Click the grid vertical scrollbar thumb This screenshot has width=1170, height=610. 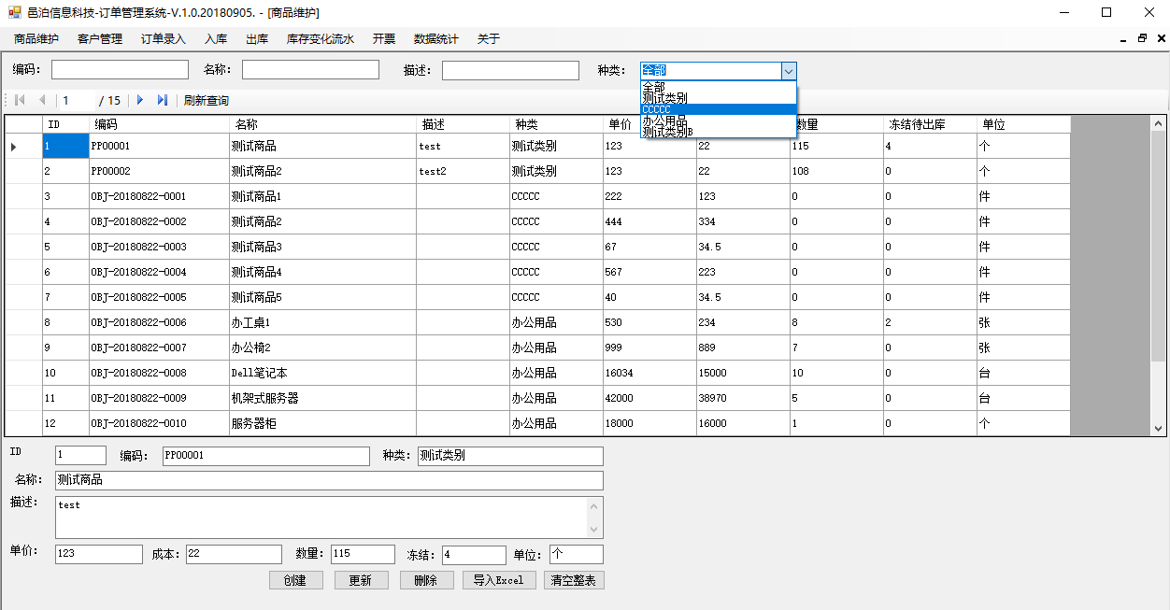1159,247
